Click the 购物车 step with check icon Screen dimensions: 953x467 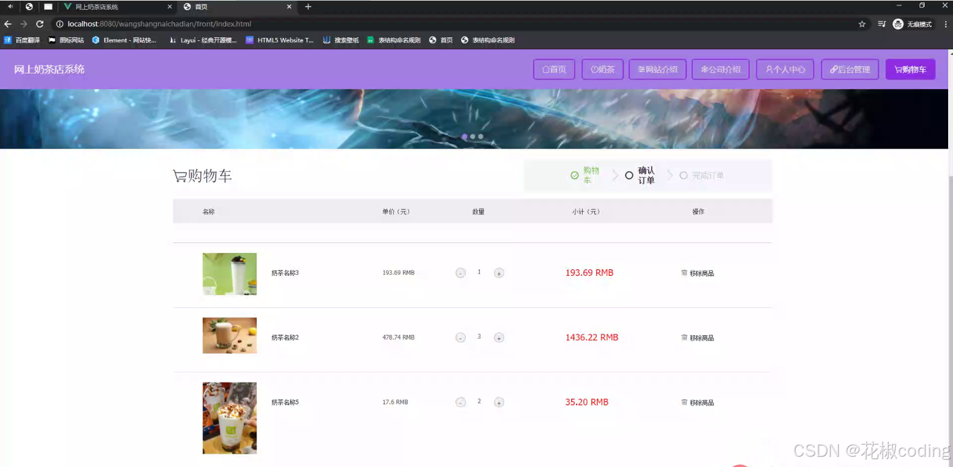point(585,176)
